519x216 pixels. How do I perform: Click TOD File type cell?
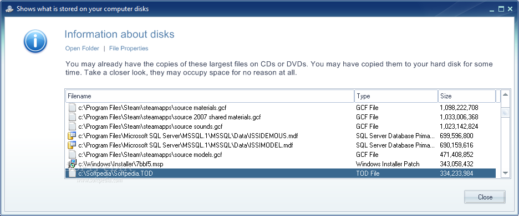(368, 173)
